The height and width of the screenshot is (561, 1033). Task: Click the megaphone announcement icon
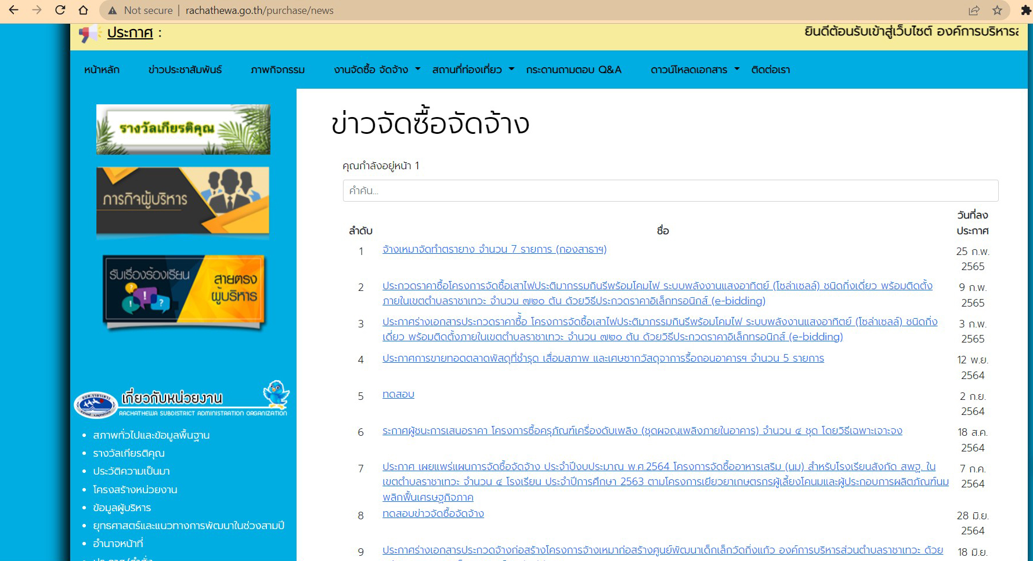tap(89, 34)
